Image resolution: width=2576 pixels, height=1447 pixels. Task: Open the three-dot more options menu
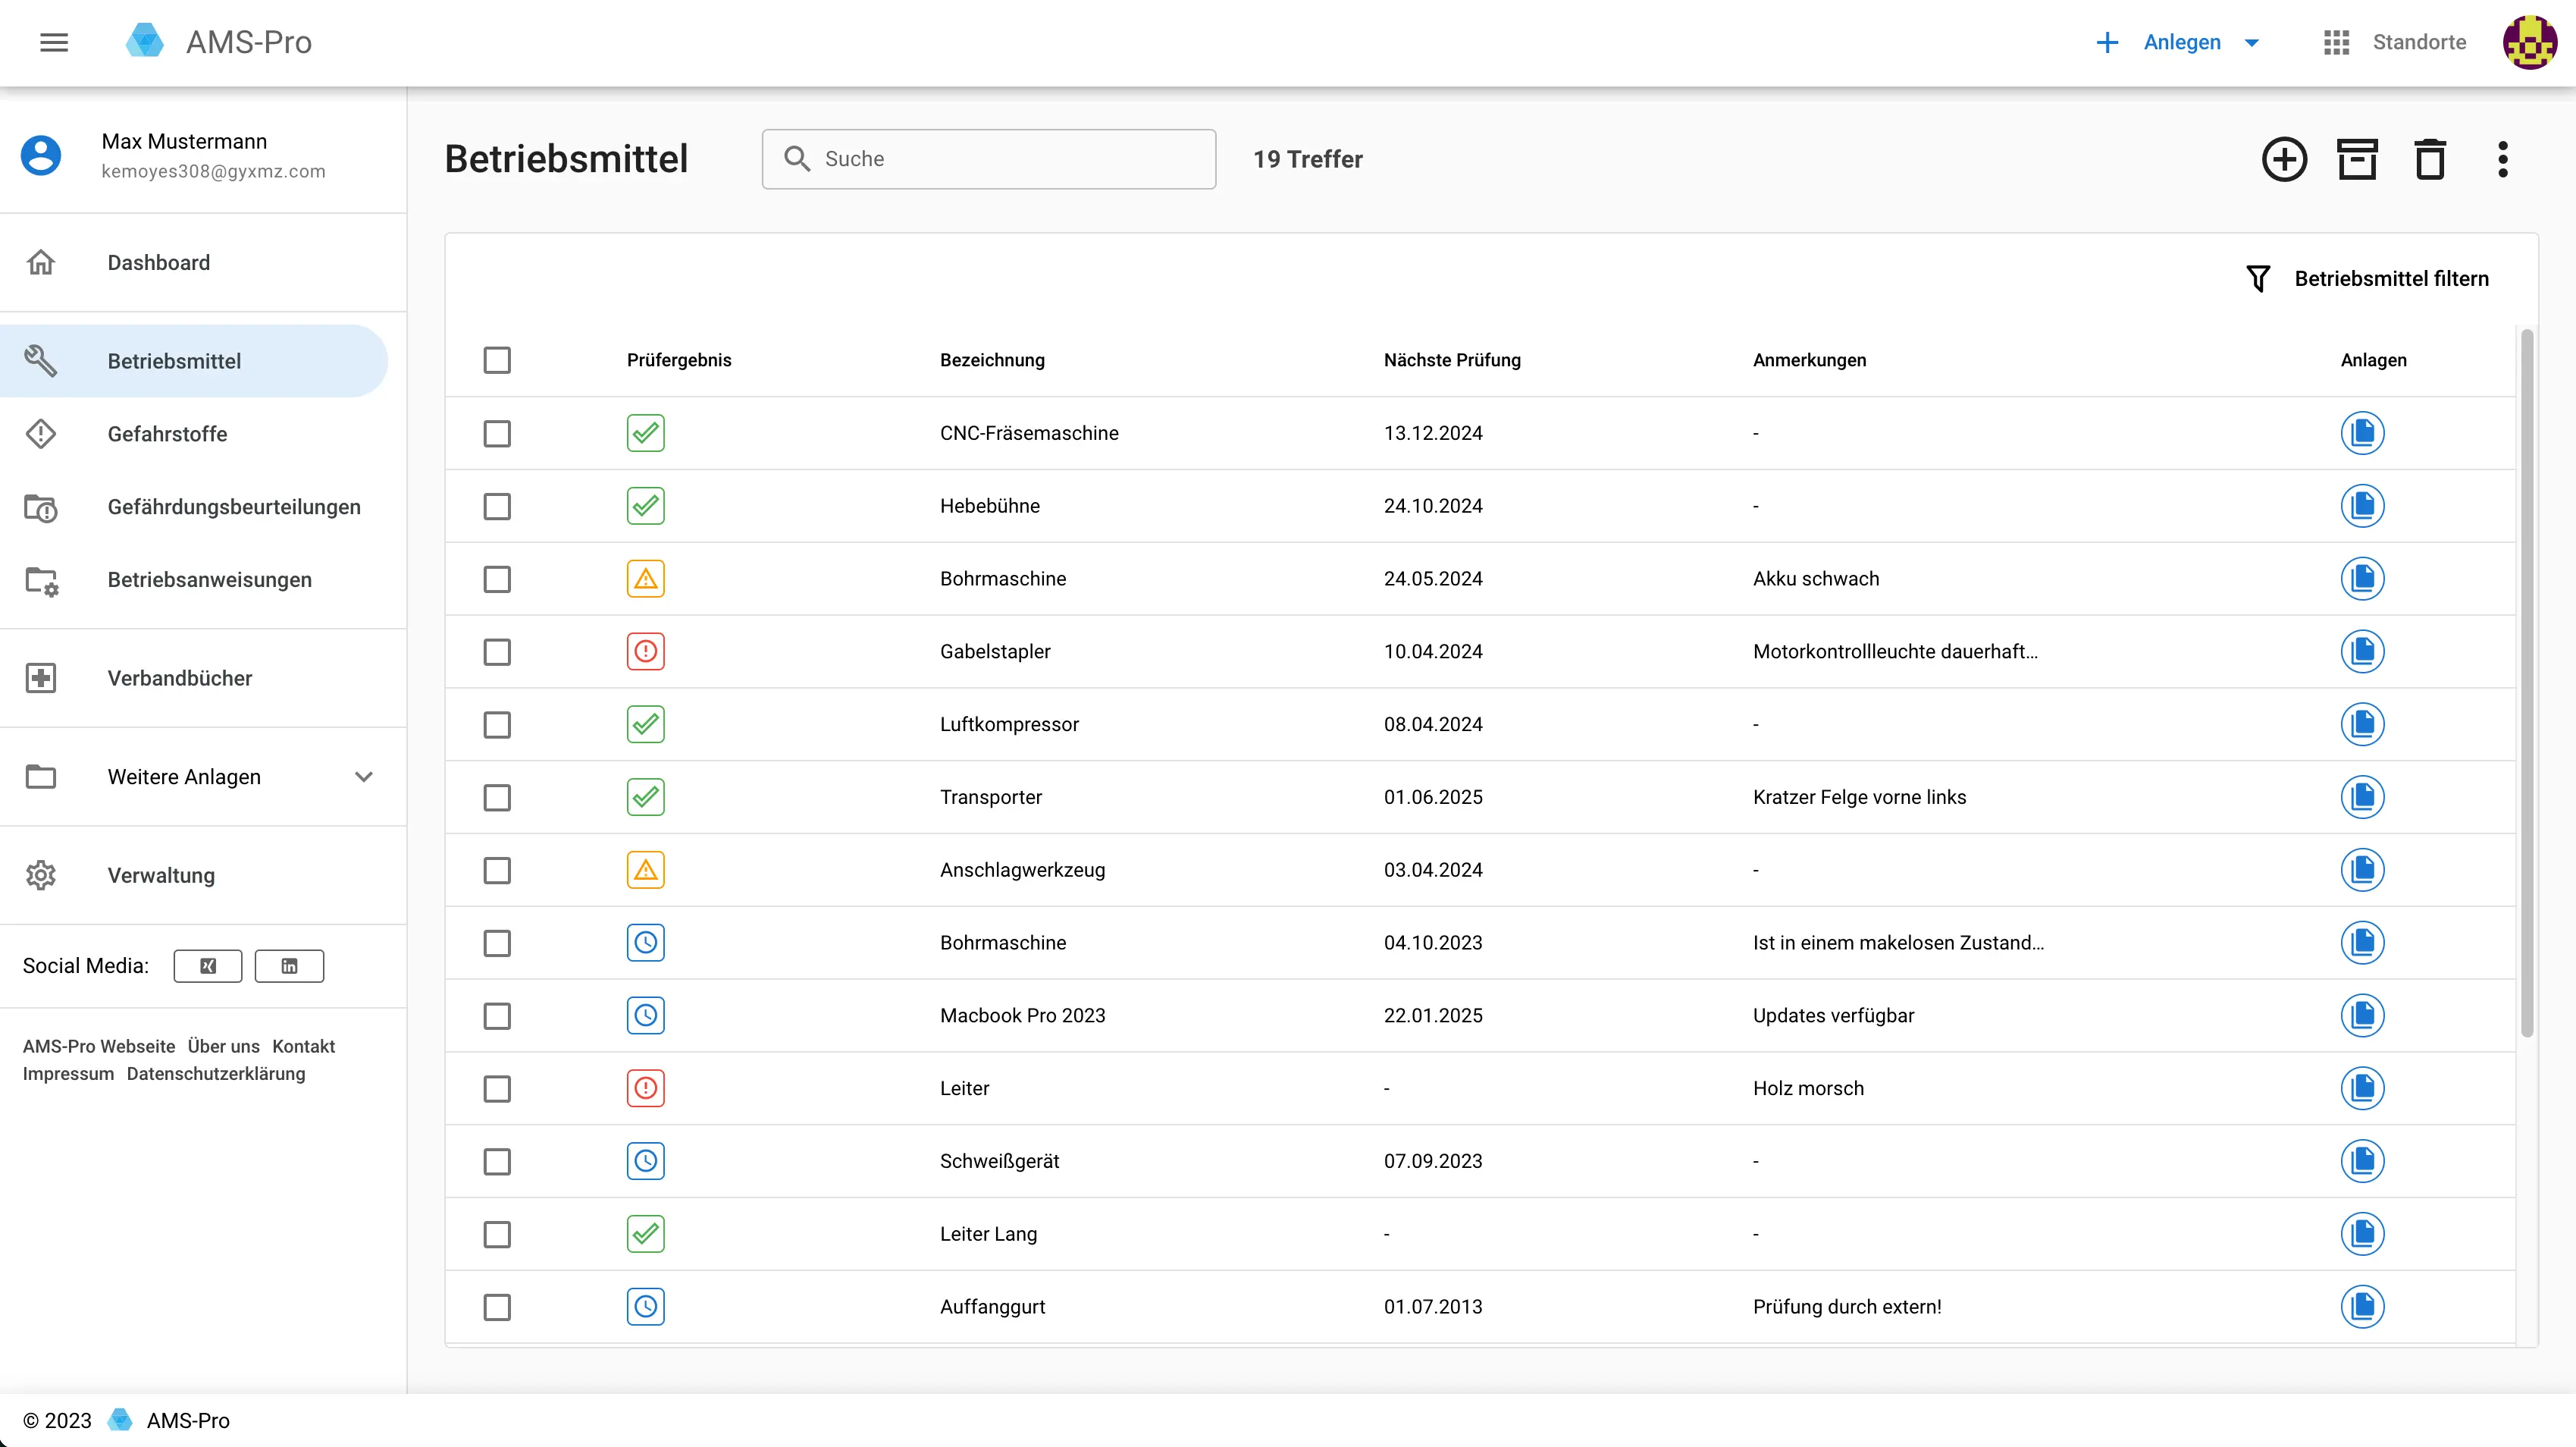(x=2502, y=159)
